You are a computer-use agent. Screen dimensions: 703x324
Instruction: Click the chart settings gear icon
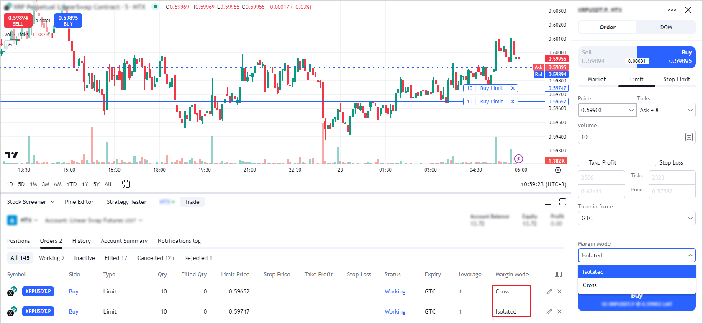[x=558, y=170]
